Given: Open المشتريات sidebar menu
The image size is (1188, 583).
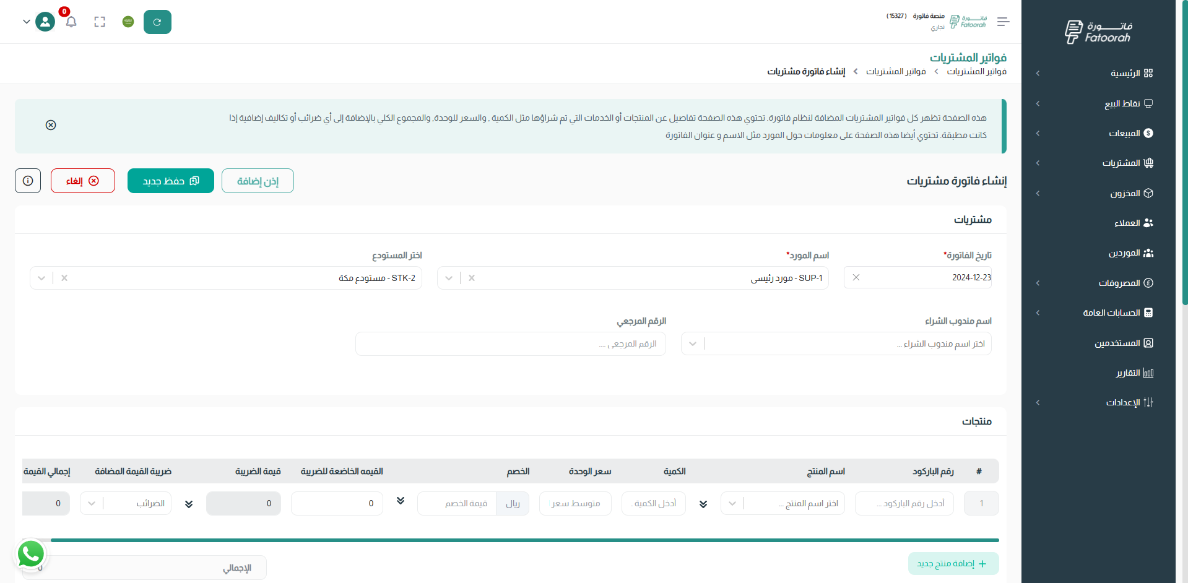Looking at the screenshot, I should pos(1127,163).
